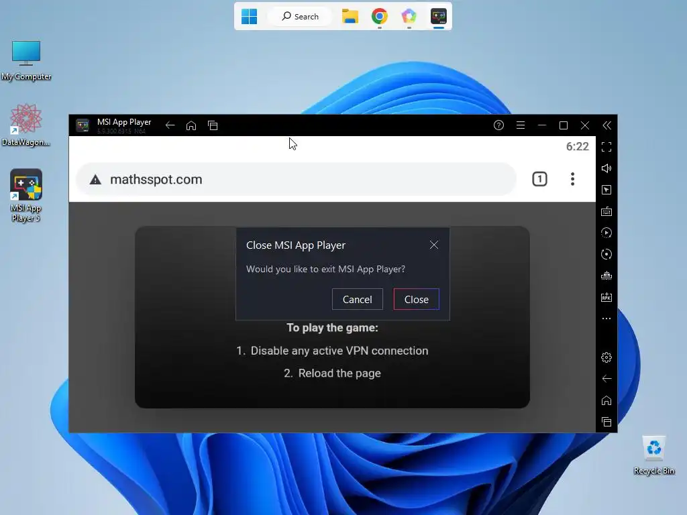Open Google Chrome from the taskbar

380,16
